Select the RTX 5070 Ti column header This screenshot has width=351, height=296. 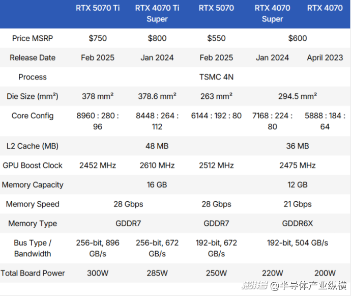click(98, 8)
